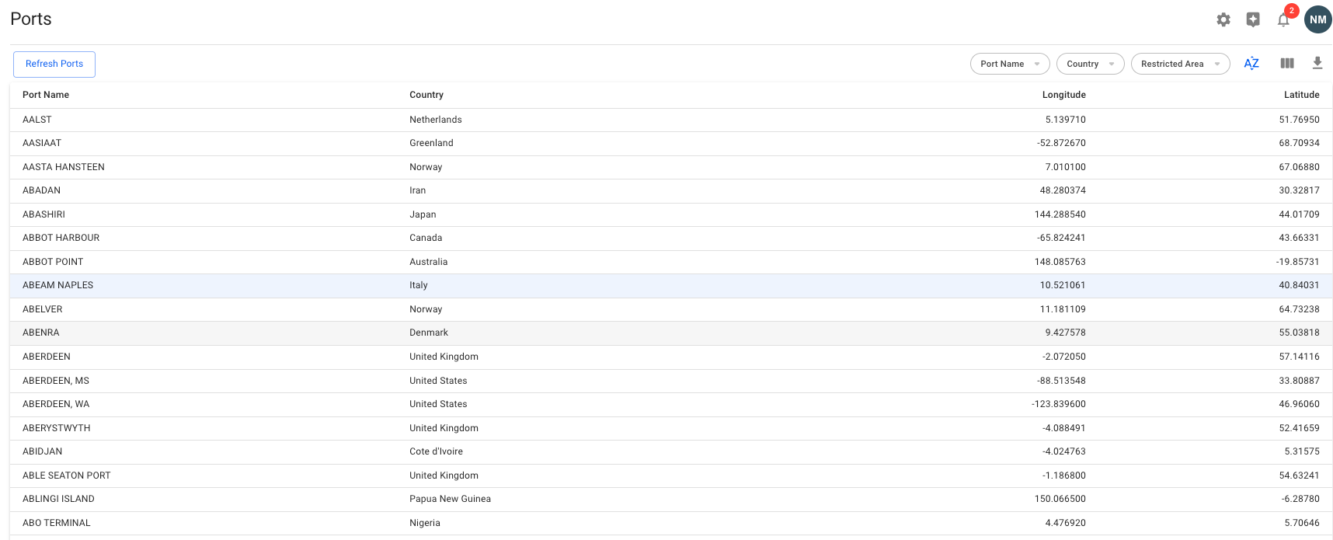Viewport: 1333px width, 540px height.
Task: Sort by the Longitude column header
Action: point(1063,95)
